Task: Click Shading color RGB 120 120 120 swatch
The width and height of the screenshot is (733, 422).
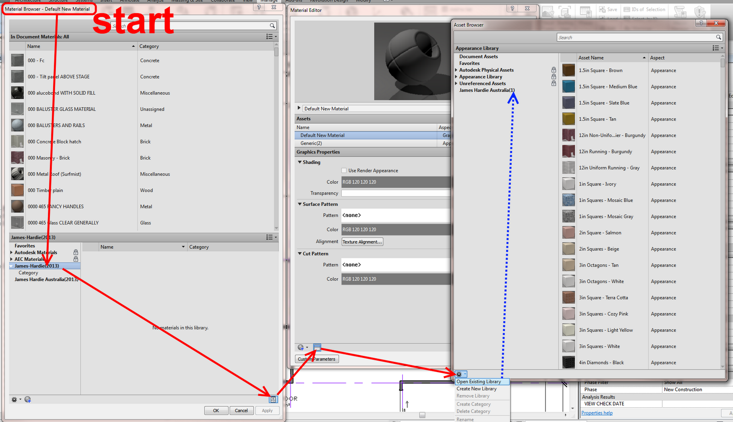Action: click(x=396, y=182)
